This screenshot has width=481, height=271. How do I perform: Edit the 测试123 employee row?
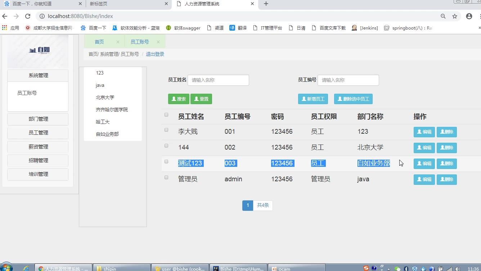click(424, 164)
